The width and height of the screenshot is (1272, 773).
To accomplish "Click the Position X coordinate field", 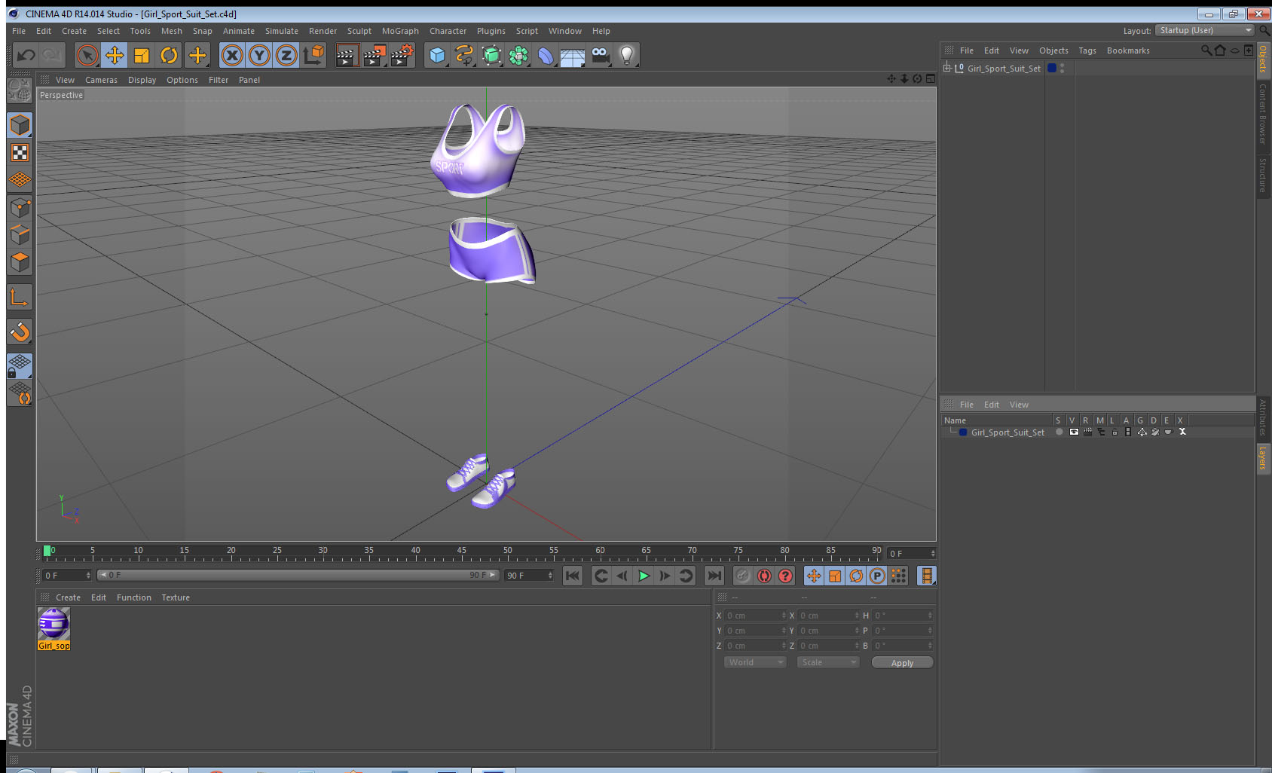I will [x=756, y=616].
